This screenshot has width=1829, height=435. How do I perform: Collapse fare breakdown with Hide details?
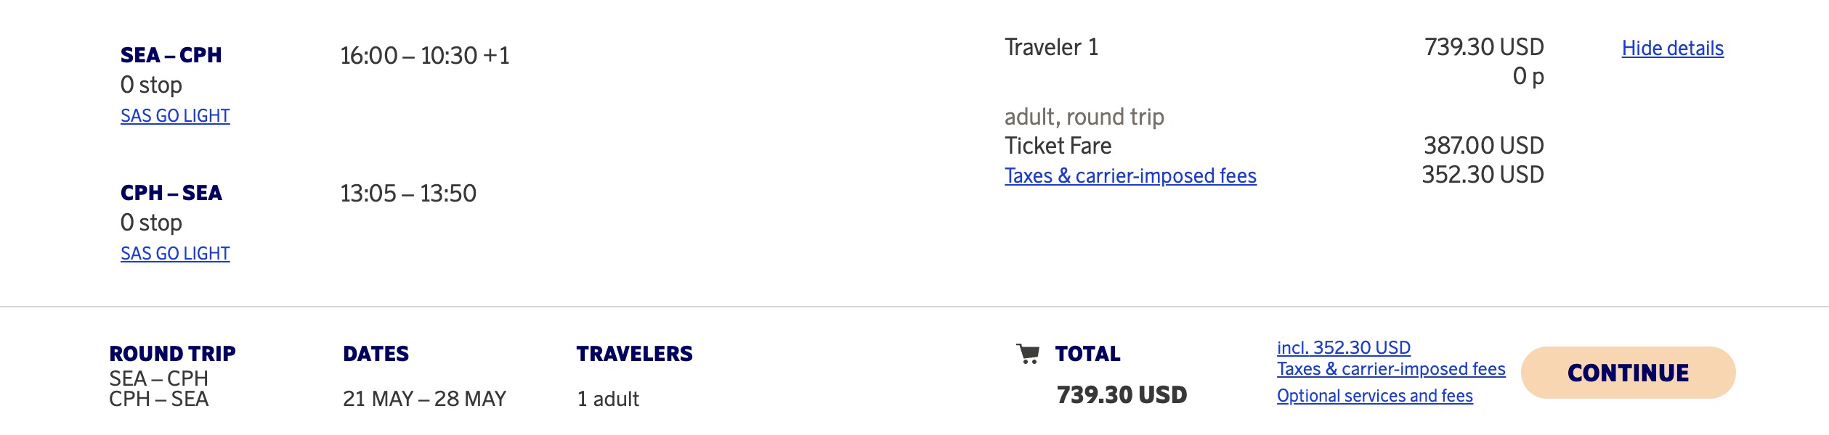pyautogui.click(x=1672, y=49)
